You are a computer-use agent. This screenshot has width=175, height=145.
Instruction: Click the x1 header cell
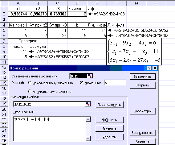point(18,9)
